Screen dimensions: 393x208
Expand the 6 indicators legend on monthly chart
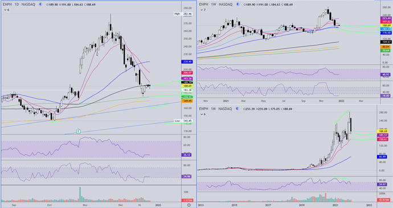(202, 114)
